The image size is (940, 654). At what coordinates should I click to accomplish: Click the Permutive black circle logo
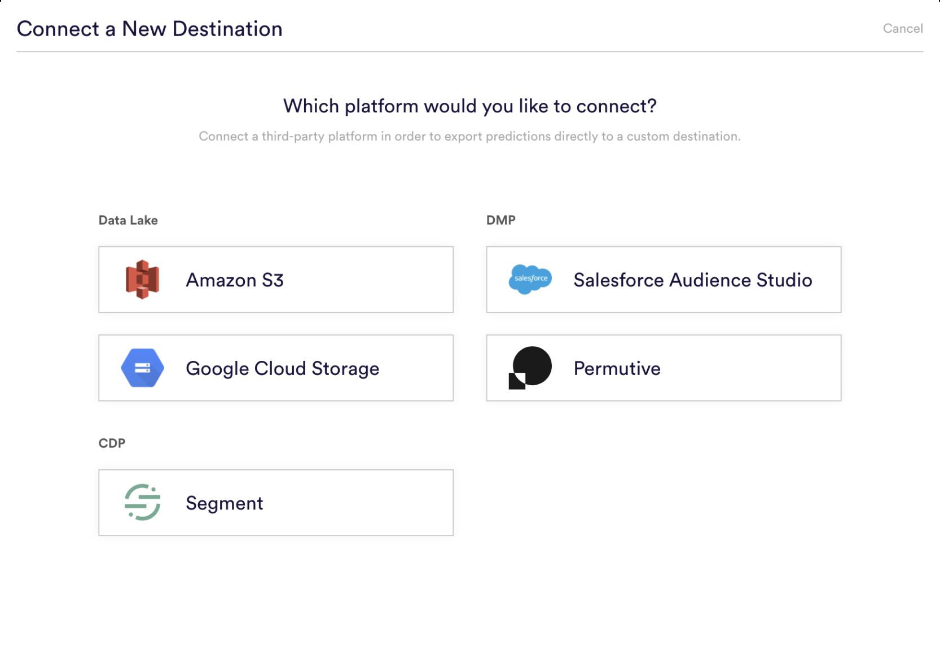(x=530, y=368)
